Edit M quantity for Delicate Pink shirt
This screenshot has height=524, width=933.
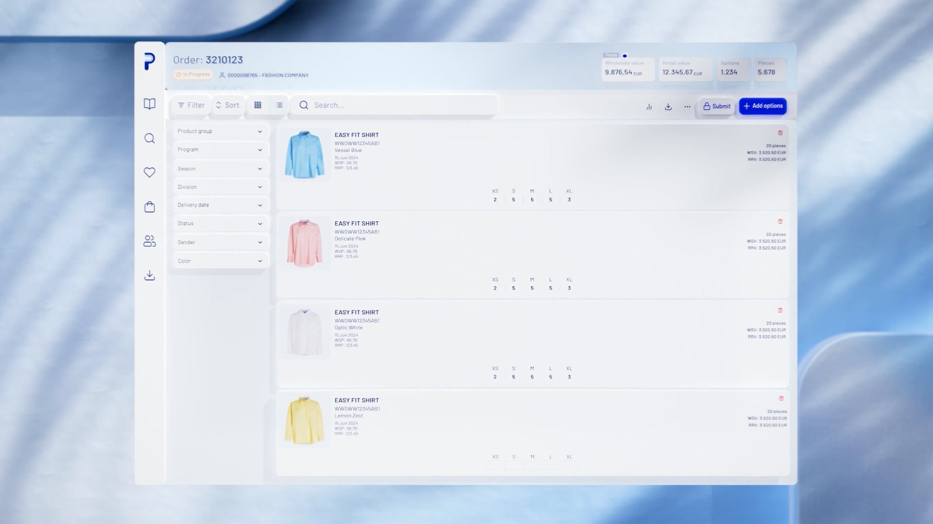coord(532,288)
